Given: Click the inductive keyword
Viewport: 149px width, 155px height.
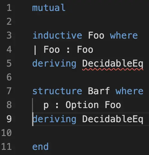Looking at the screenshot, I should pyautogui.click(x=57, y=35).
